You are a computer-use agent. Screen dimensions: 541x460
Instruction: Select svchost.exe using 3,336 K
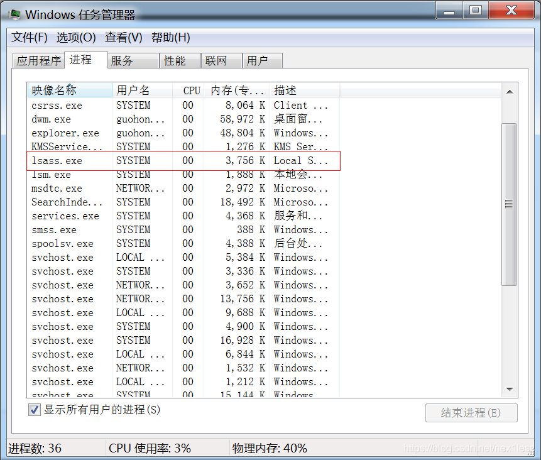pos(183,271)
